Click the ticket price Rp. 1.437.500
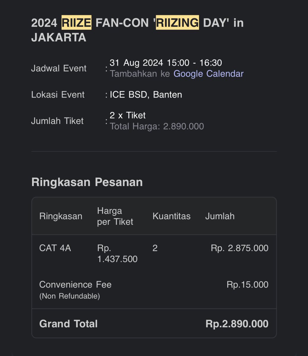This screenshot has width=308, height=356. [117, 254]
